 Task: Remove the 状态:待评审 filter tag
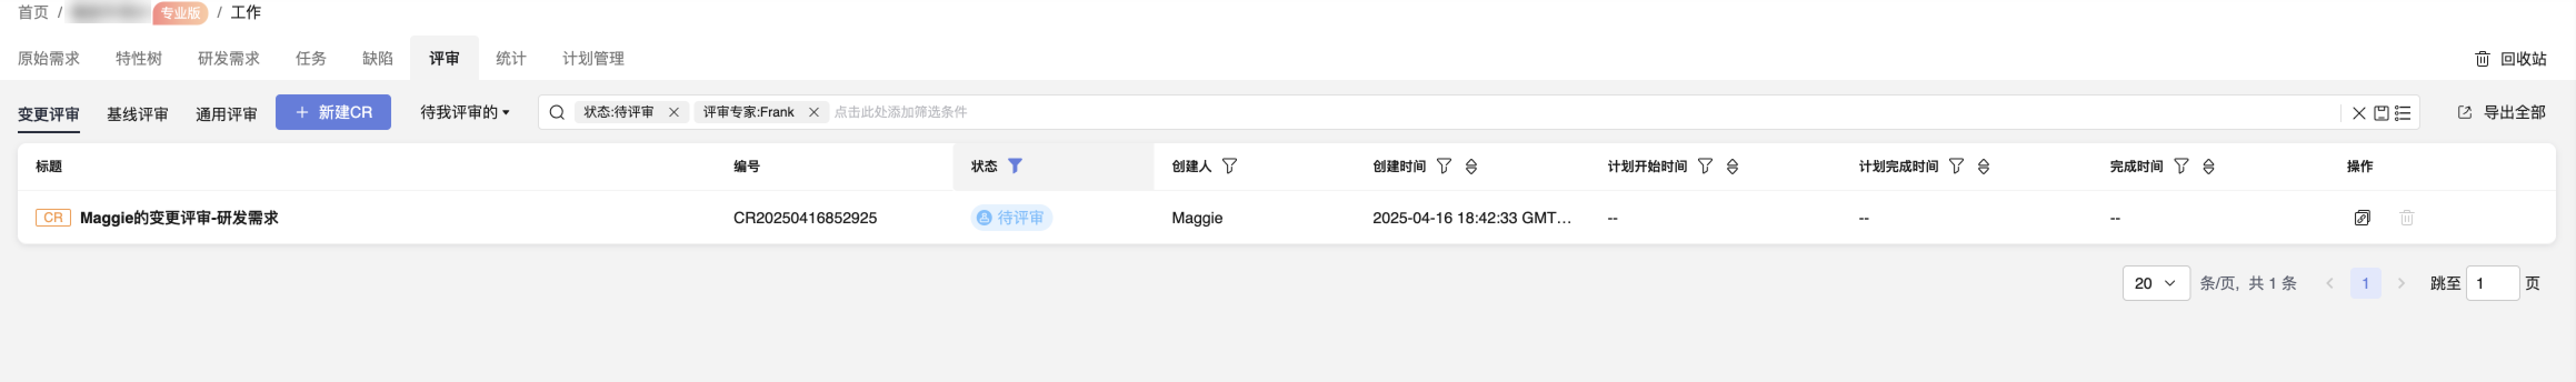[x=674, y=112]
